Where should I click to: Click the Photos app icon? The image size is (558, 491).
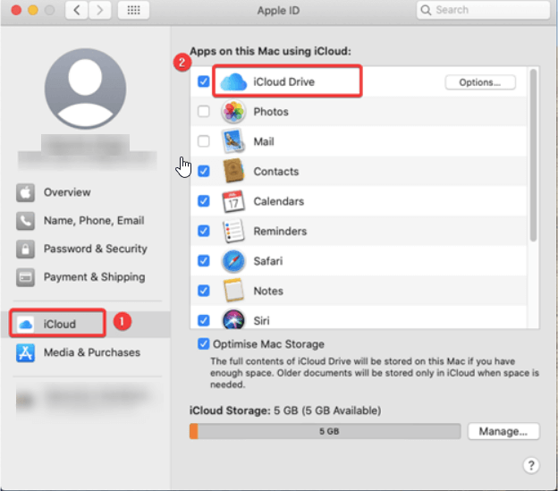coord(233,112)
